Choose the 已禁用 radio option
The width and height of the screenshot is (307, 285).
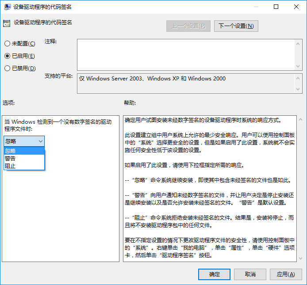[x=7, y=68]
